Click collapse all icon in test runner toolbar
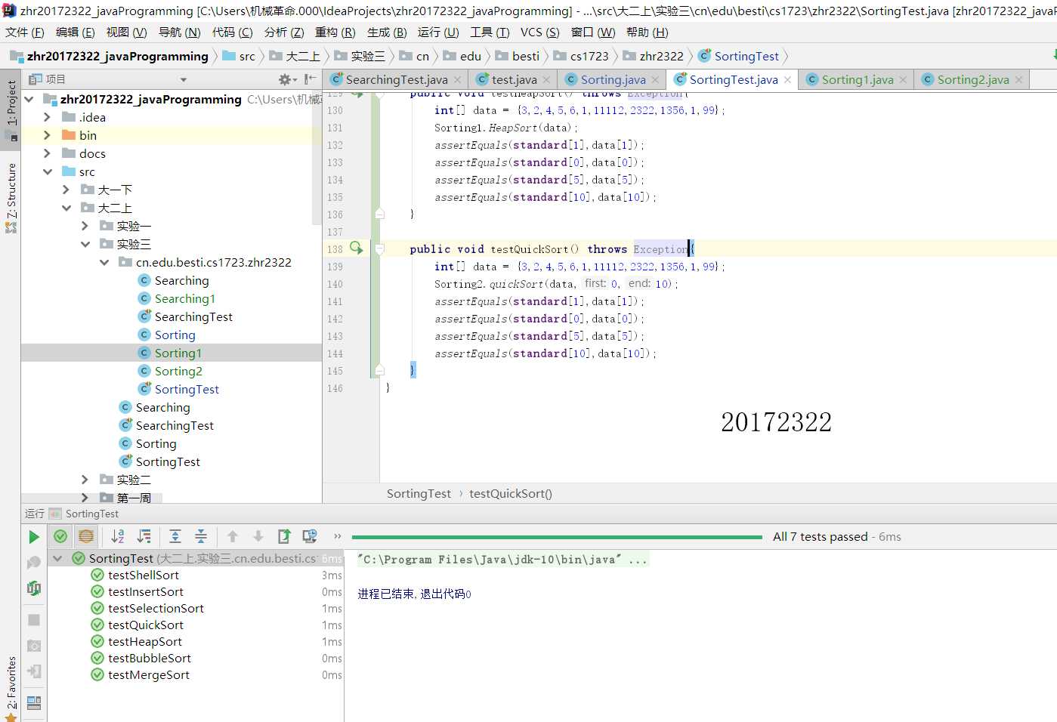The width and height of the screenshot is (1057, 722). pyautogui.click(x=201, y=536)
